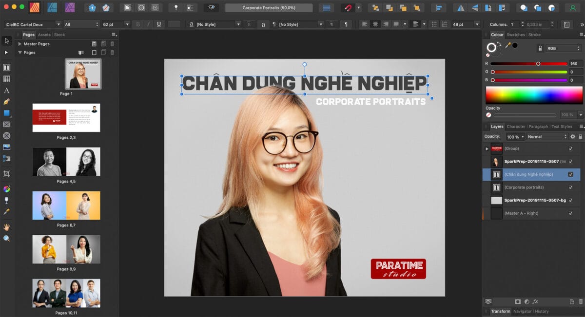This screenshot has width=585, height=317.
Task: Click the Columns count input field
Action: click(x=514, y=24)
